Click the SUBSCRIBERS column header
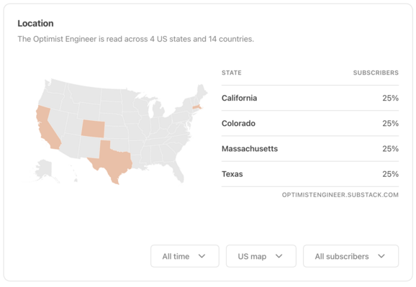Image resolution: width=416 pixels, height=287 pixels. click(x=376, y=73)
